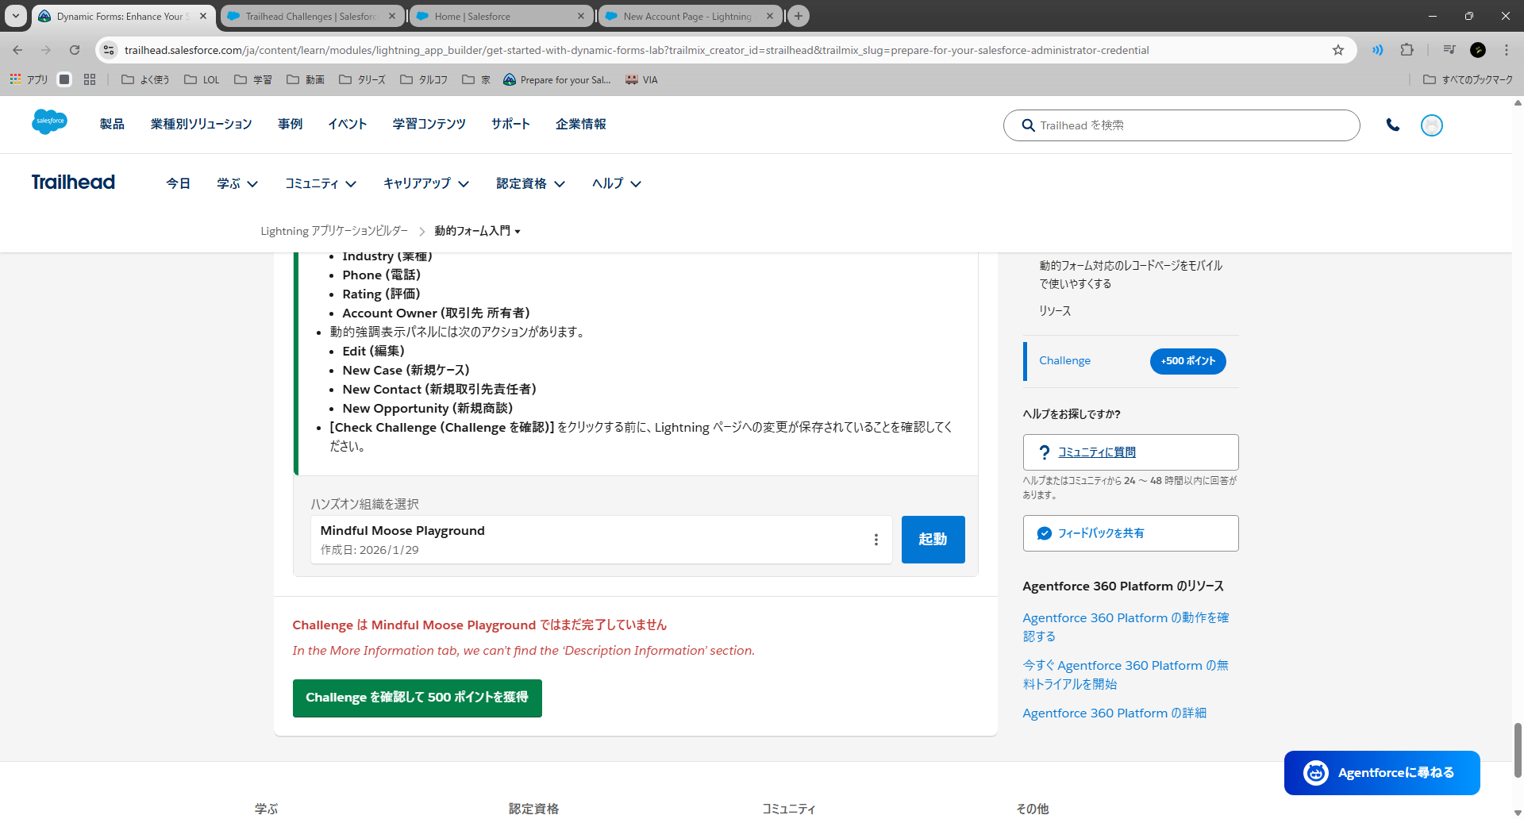Viewport: 1524px width, 819px height.
Task: Select the Mindful Moose Playground org field
Action: (x=601, y=540)
